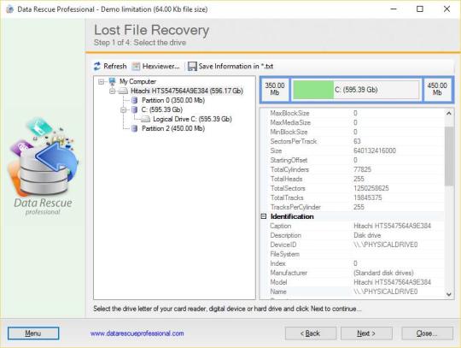Click the floppy disk save icon
Screen dimensions: 461x348
[192, 66]
